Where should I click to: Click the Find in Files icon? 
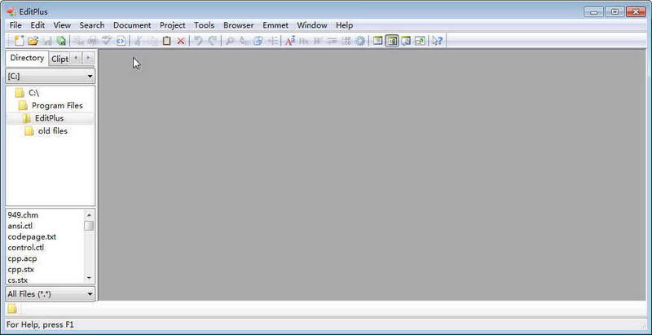[x=258, y=41]
